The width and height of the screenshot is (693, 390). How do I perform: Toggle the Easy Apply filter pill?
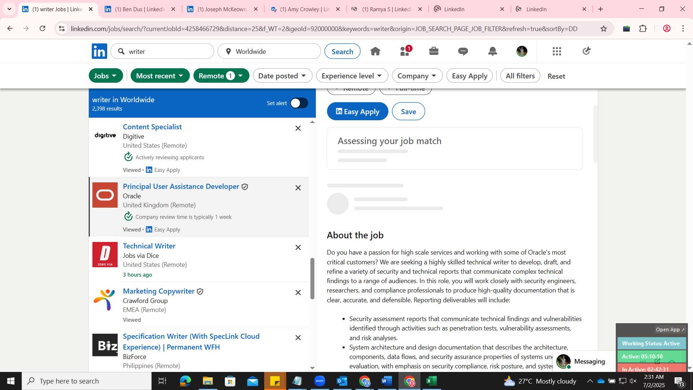[x=470, y=75]
